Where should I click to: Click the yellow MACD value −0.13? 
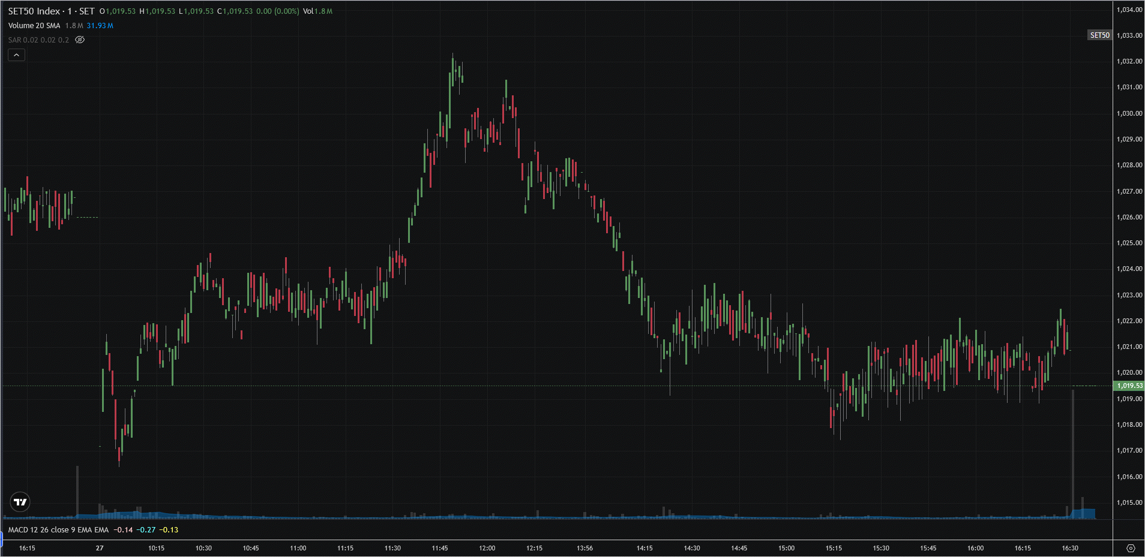[169, 529]
